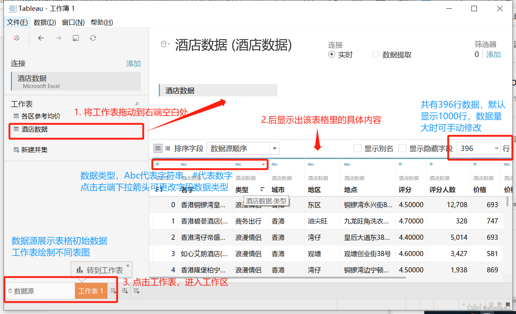
Task: Select the 数据提取 radio button
Action: pos(375,54)
